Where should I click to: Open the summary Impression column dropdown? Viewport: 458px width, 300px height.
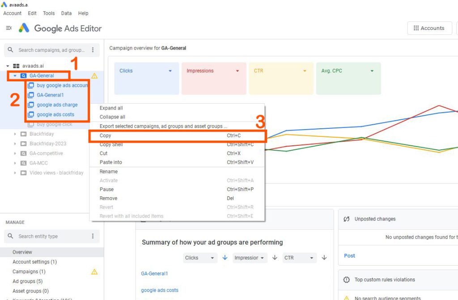point(250,258)
